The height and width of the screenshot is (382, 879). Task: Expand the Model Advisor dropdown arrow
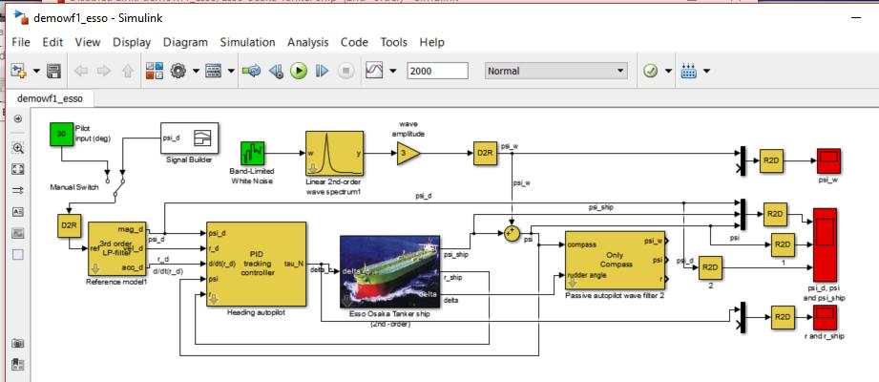[668, 72]
